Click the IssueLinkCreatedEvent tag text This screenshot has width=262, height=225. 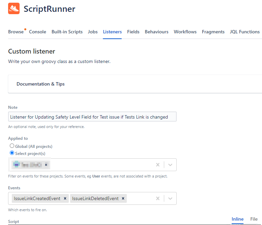[x=37, y=198]
